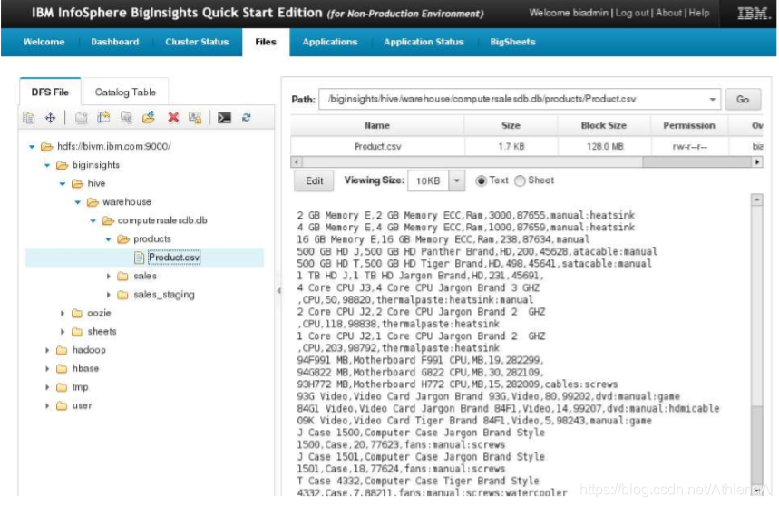Go to the Applications tab
Image resolution: width=779 pixels, height=506 pixels.
coord(330,43)
